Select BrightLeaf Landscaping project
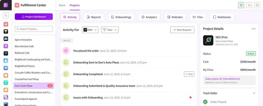This screenshot has width=263, height=106. point(33,59)
